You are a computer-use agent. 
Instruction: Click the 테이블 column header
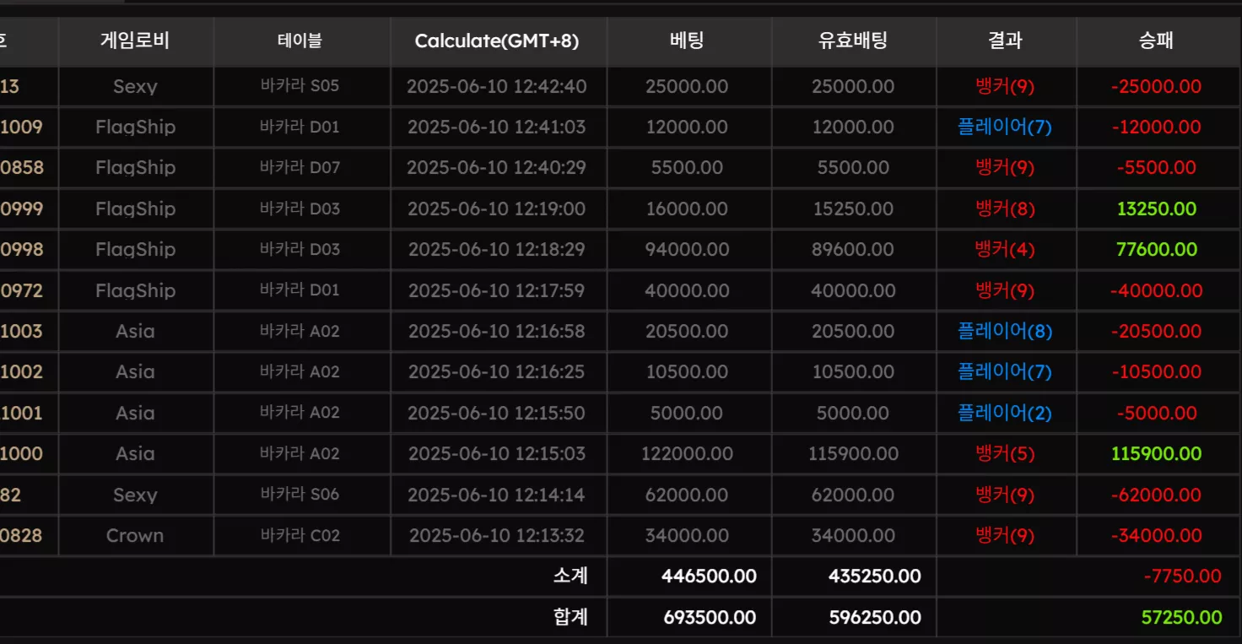pyautogui.click(x=301, y=41)
